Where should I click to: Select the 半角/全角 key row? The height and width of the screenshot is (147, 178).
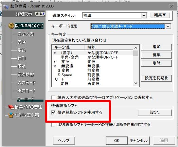pos(93,57)
